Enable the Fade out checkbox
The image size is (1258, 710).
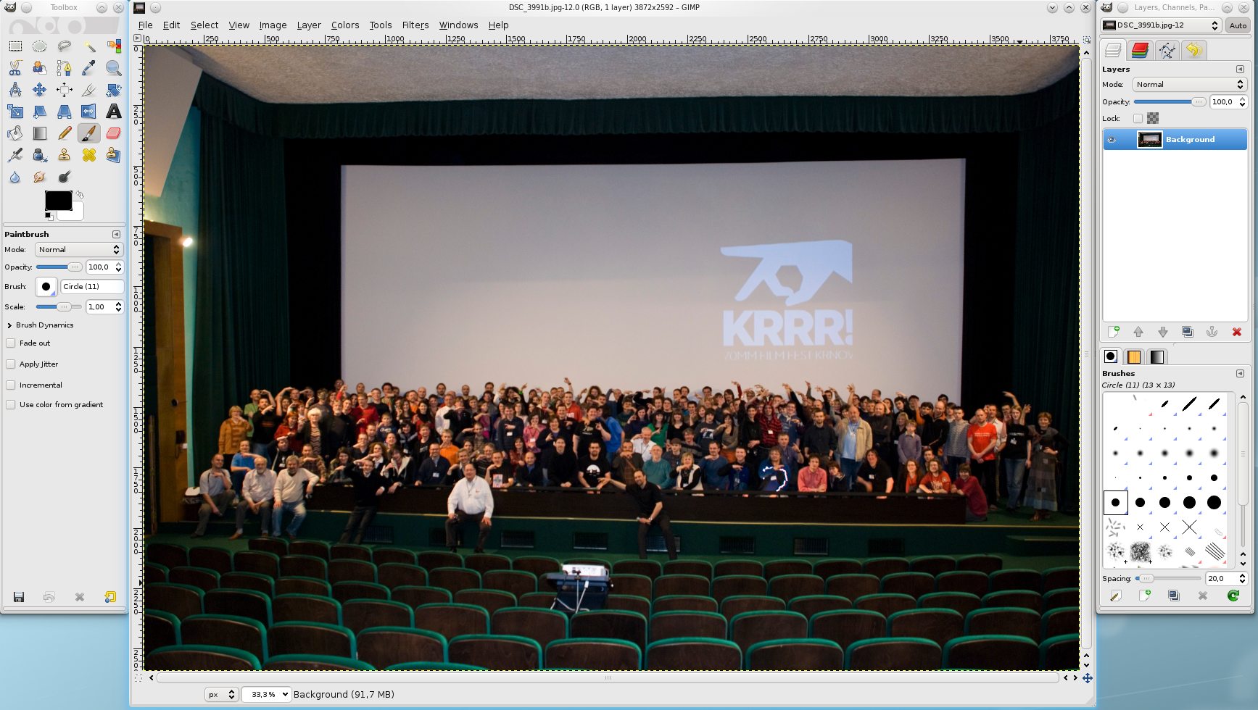(11, 343)
